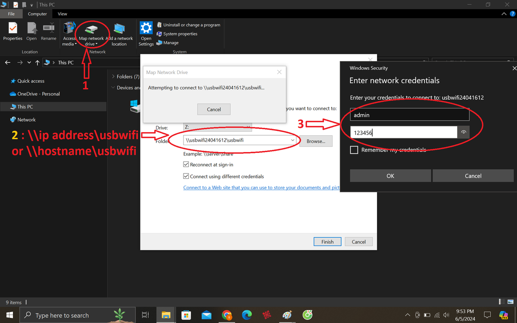Click the Manage ribbon item

[168, 43]
